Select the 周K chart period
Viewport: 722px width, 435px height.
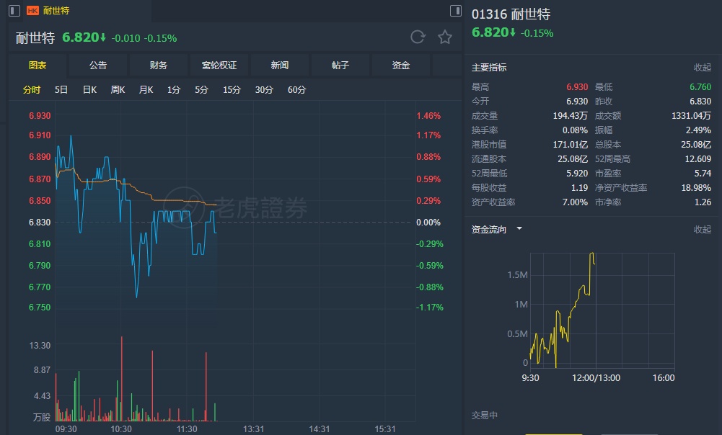[118, 90]
